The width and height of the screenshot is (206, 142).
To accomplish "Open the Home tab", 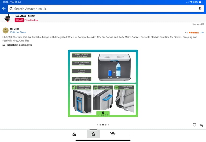I will coord(74,134).
